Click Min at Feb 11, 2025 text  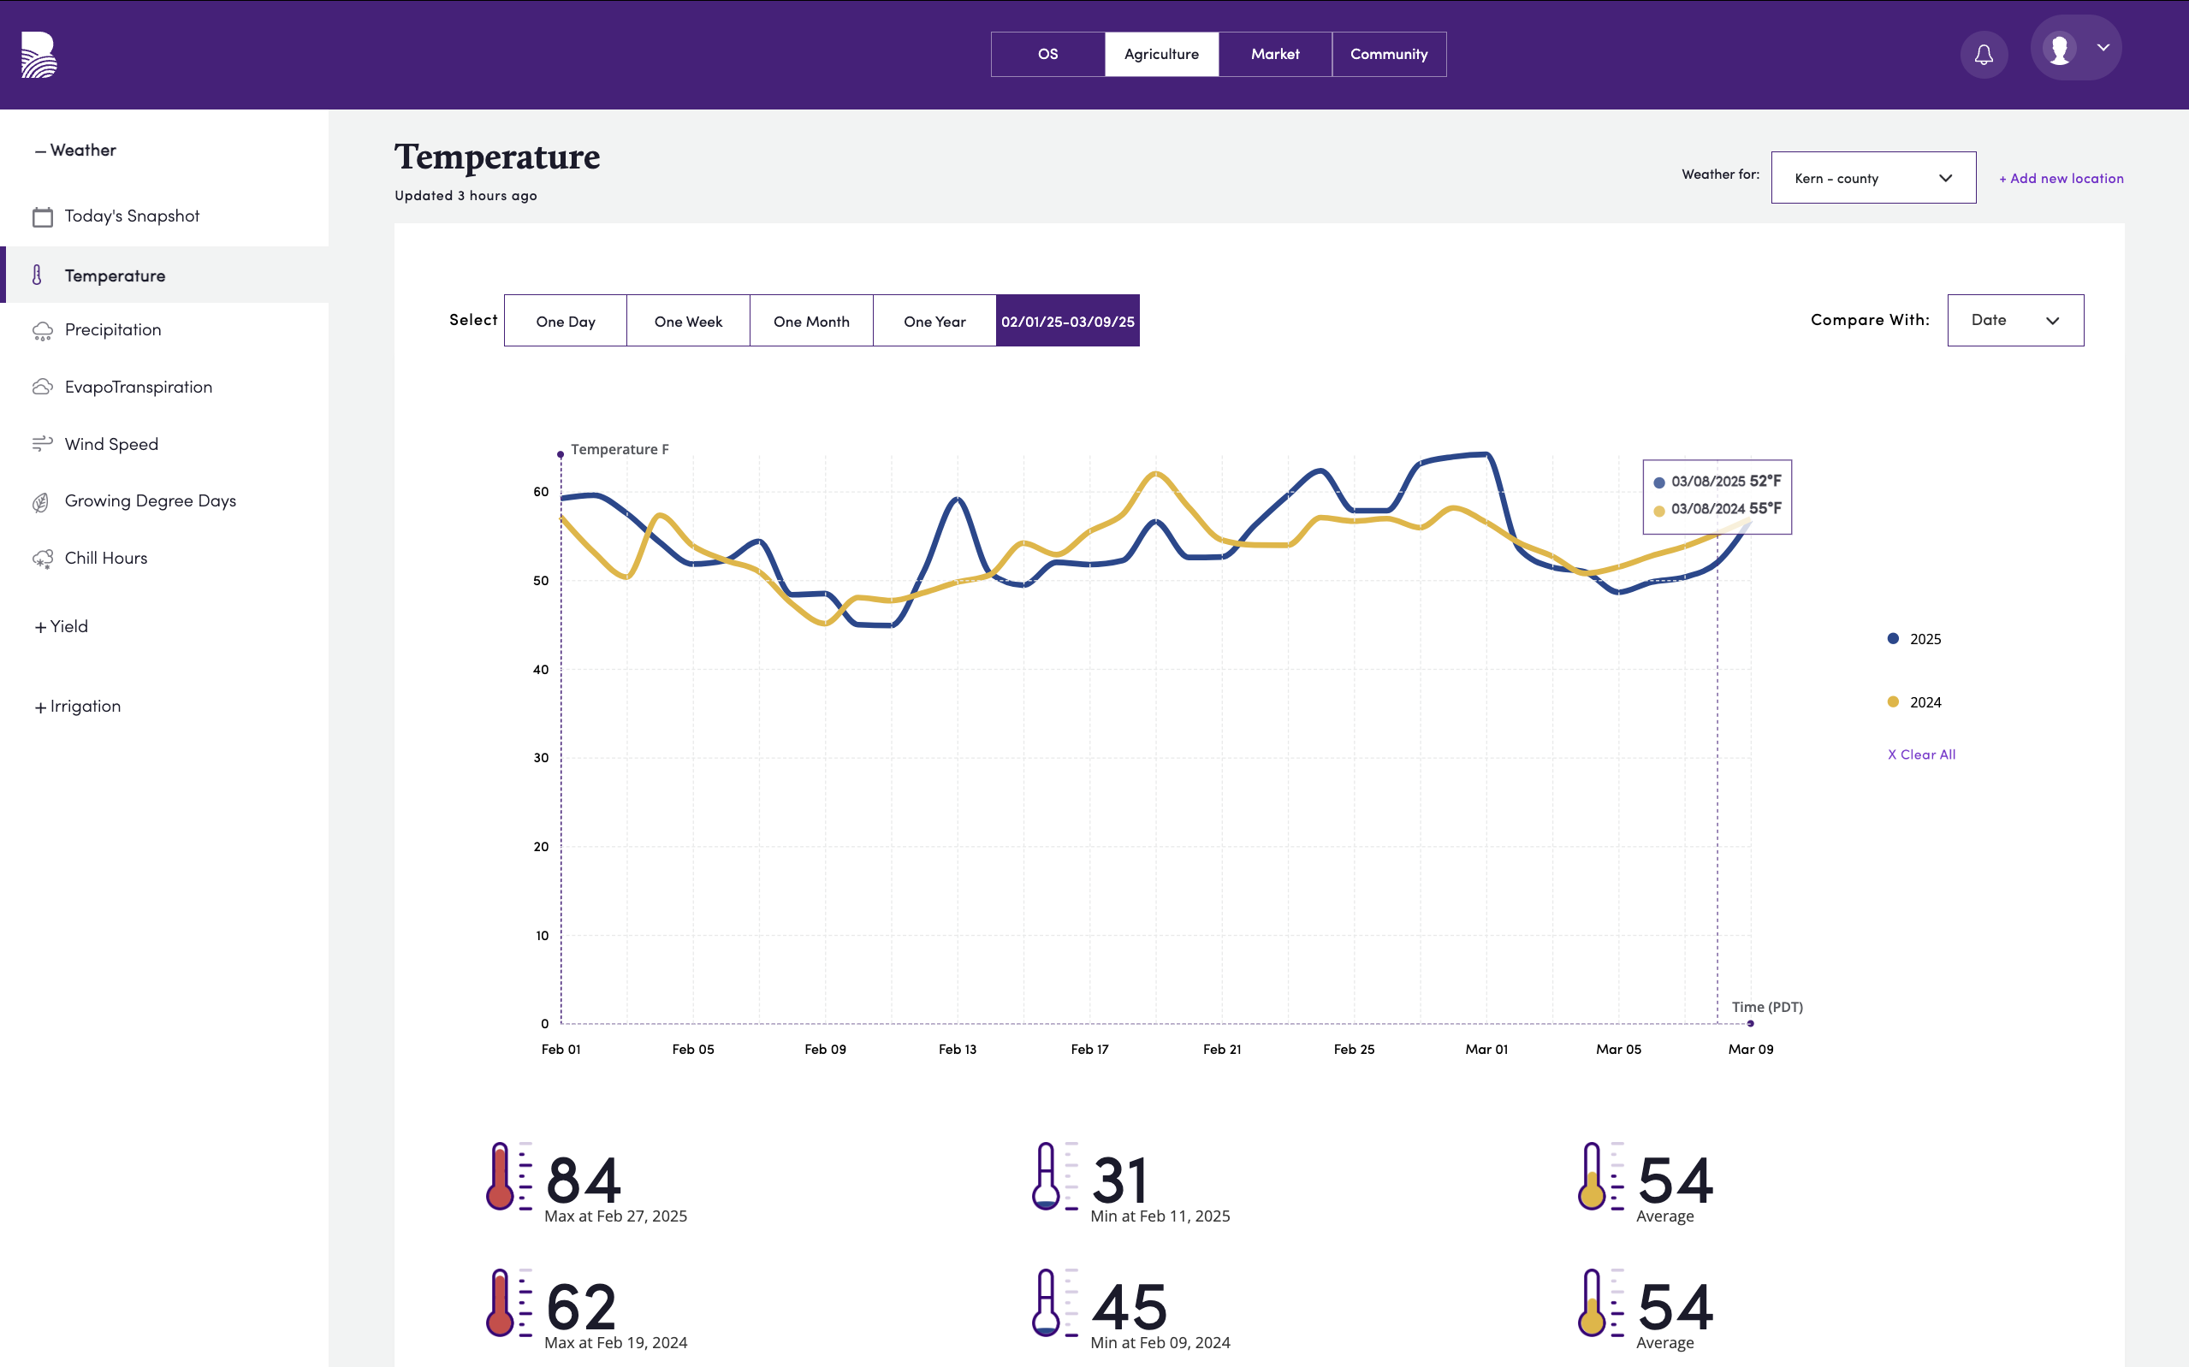1160,1216
